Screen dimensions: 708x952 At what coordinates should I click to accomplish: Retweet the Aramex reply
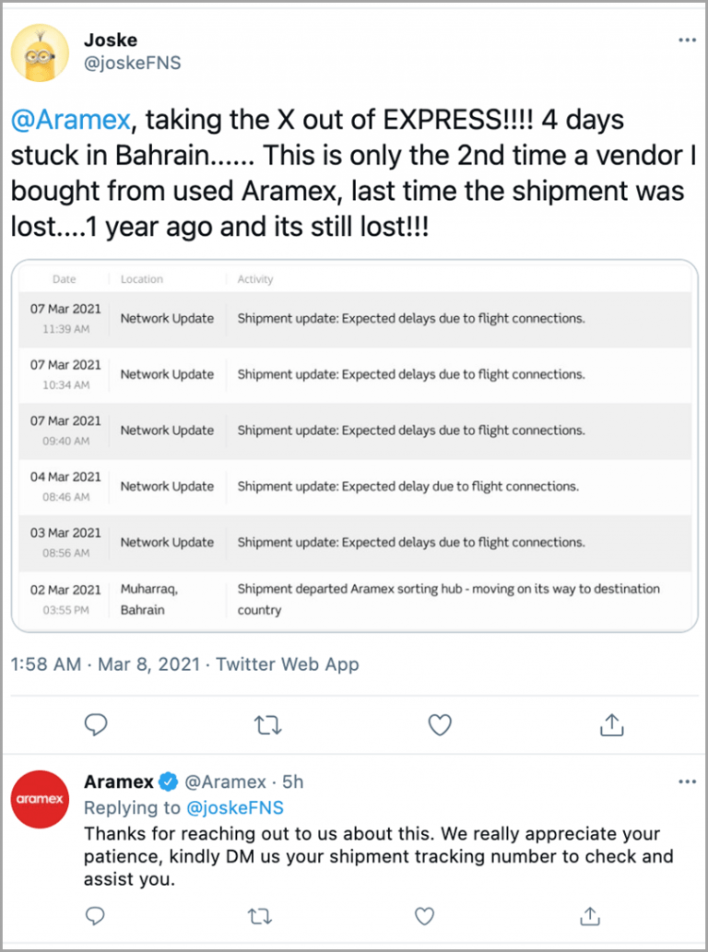coord(260,916)
